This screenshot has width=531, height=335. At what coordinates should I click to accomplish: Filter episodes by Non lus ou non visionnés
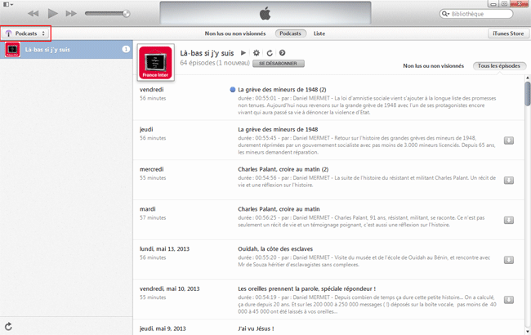click(x=433, y=65)
